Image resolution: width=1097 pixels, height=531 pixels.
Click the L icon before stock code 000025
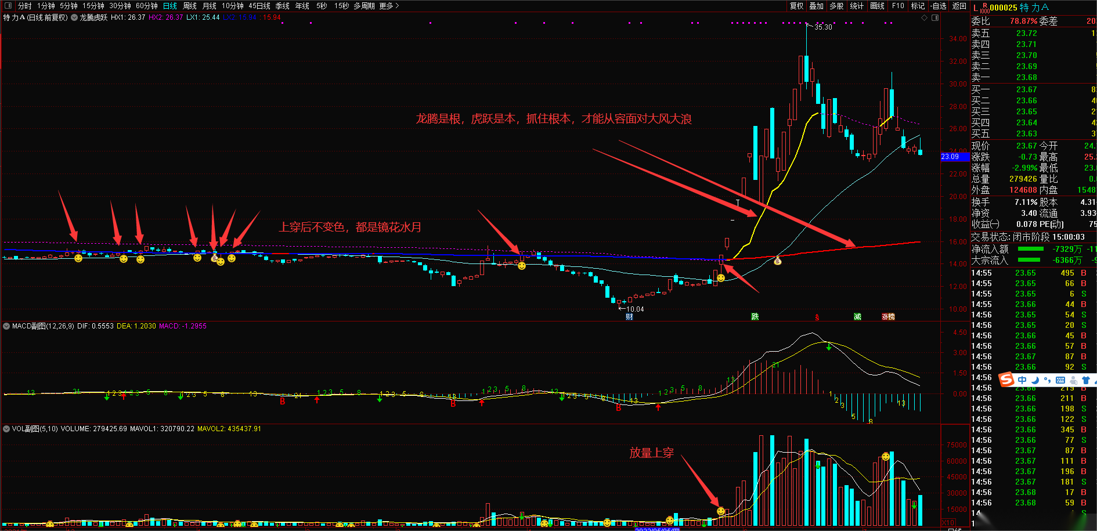[x=976, y=8]
